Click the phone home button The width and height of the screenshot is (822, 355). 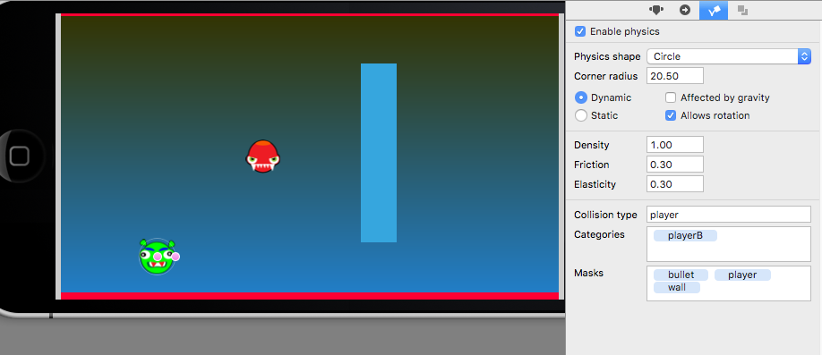[19, 156]
